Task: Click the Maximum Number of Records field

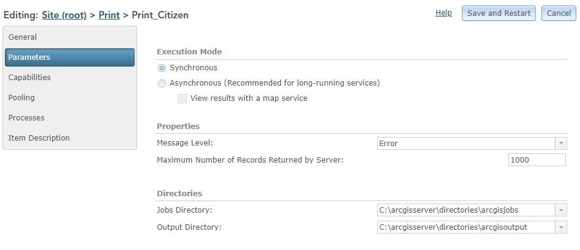Action: pos(537,160)
